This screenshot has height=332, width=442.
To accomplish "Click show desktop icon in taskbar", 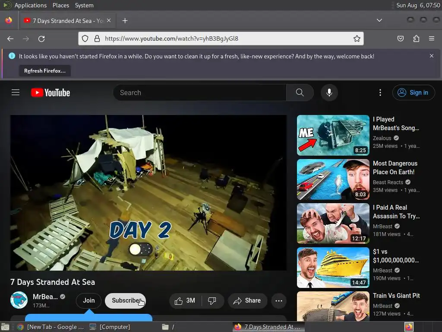I will coord(5,327).
